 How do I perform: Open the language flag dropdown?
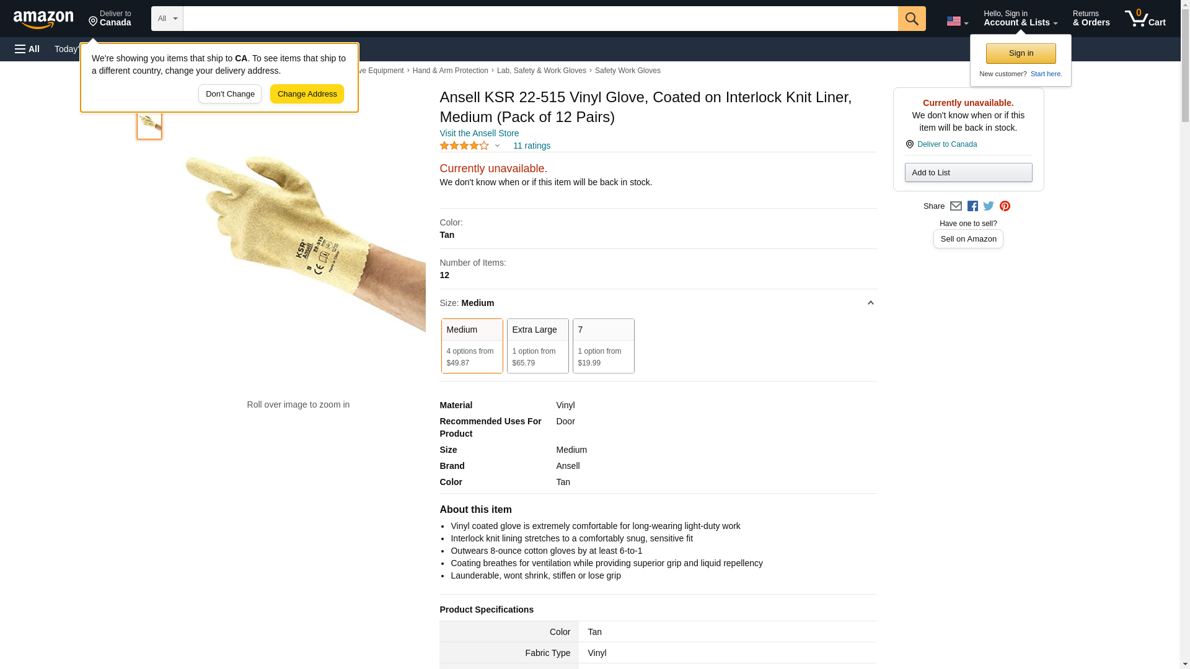957,21
